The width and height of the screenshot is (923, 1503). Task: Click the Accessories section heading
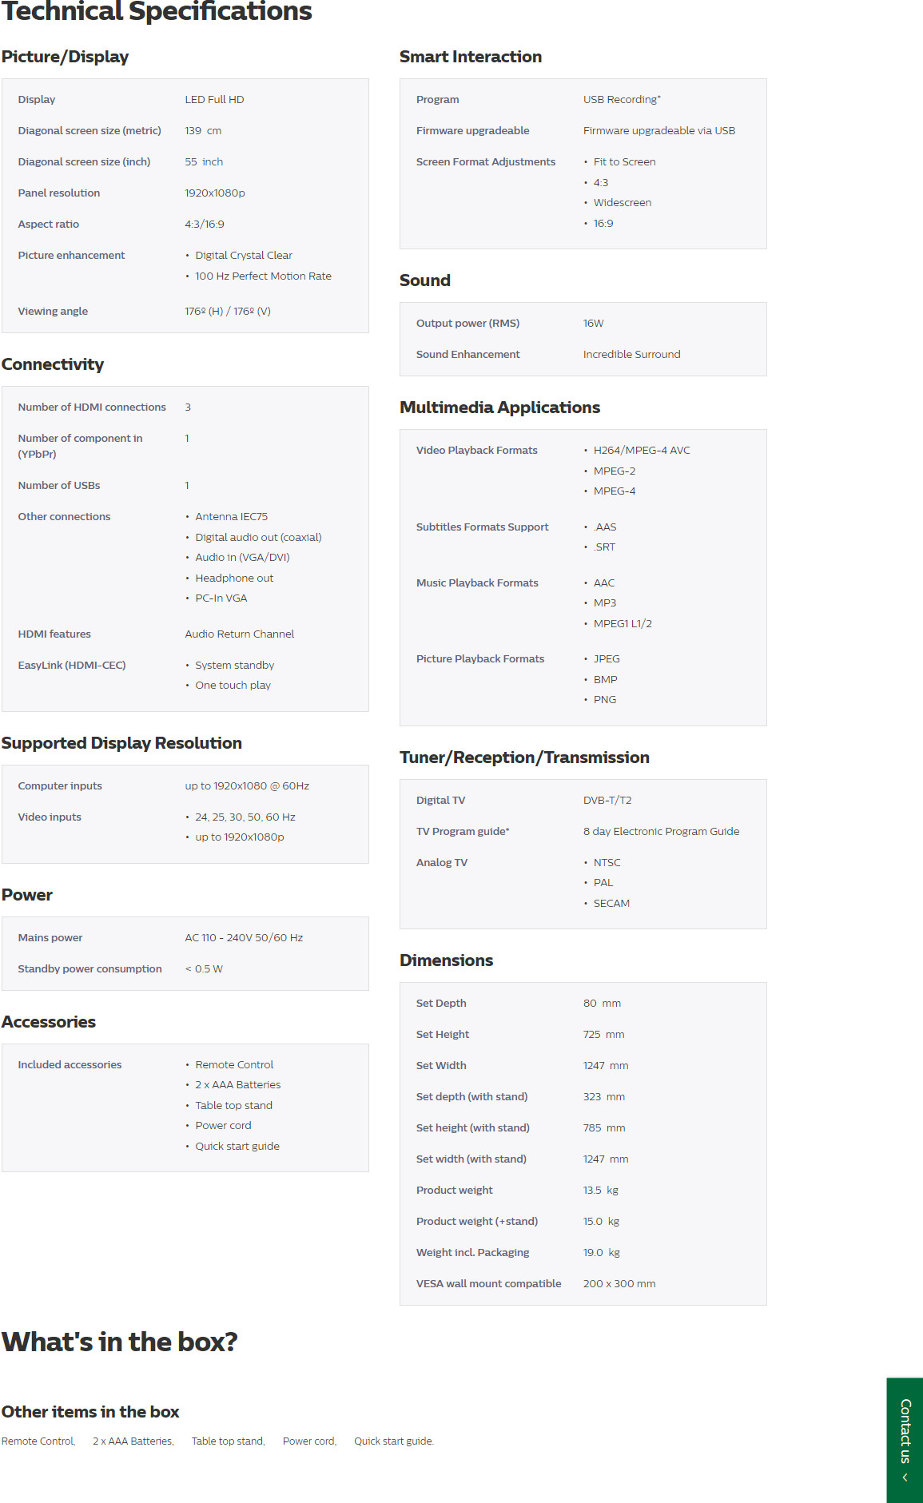49,1022
